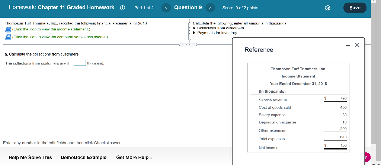The width and height of the screenshot is (381, 165).
Task: Click the Cost of goods sold label
Action: pos(275,107)
